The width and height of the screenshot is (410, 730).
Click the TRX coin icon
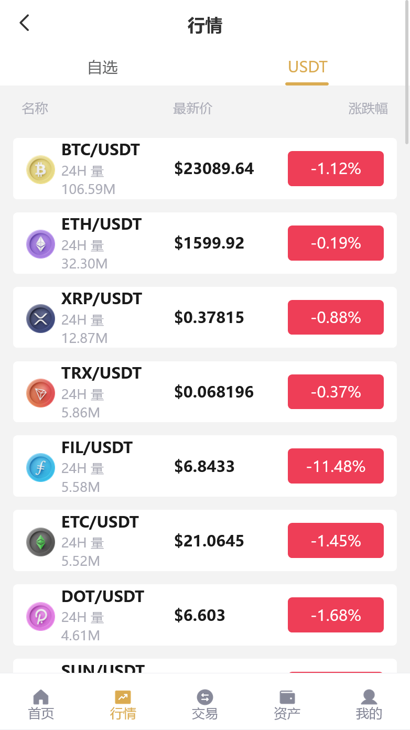click(x=40, y=393)
